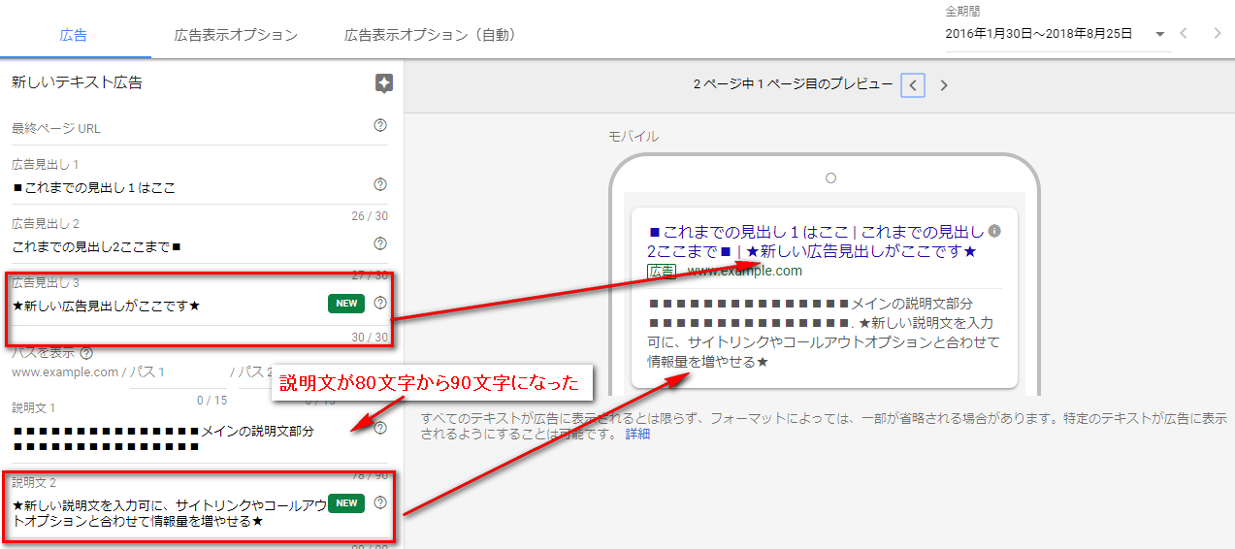Click help icon for 説明文 2

(380, 502)
